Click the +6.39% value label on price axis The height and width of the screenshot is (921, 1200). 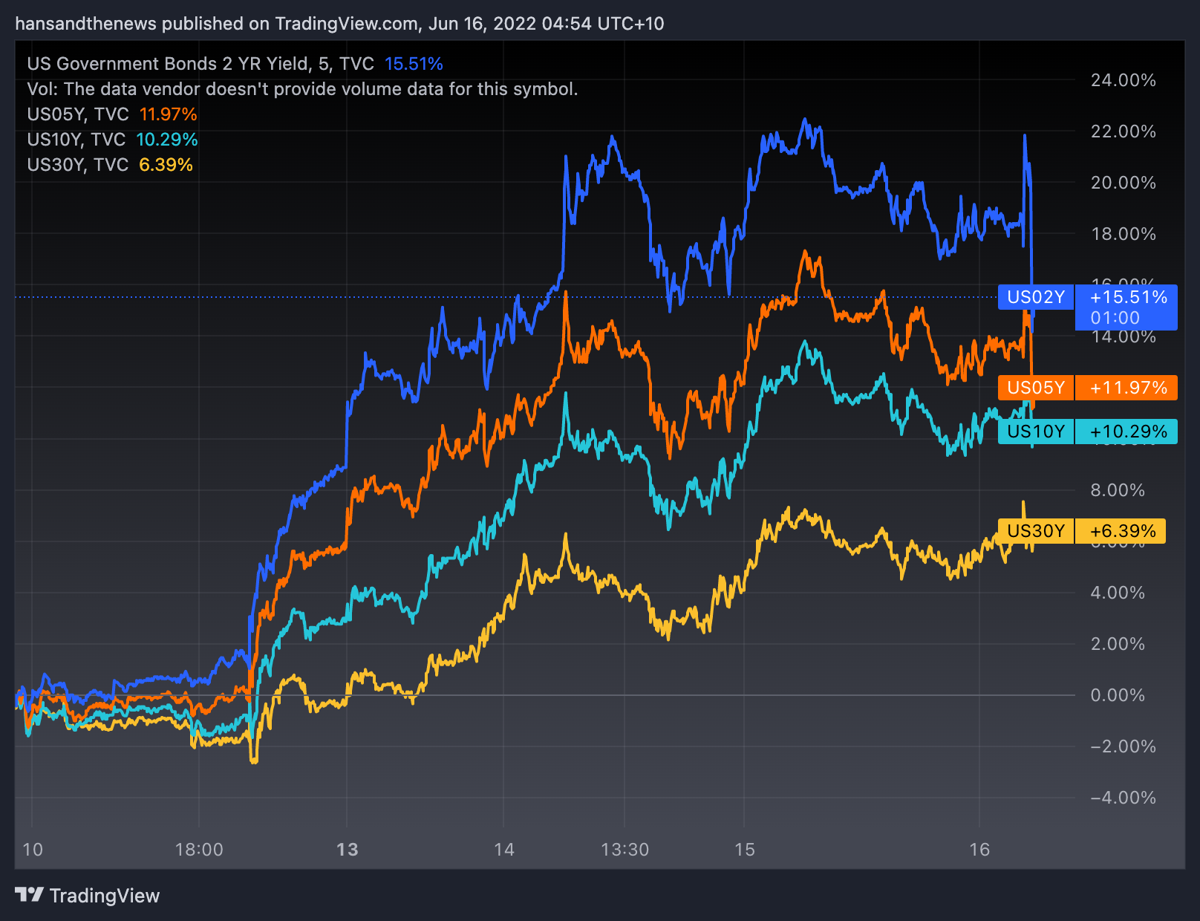click(x=1122, y=531)
